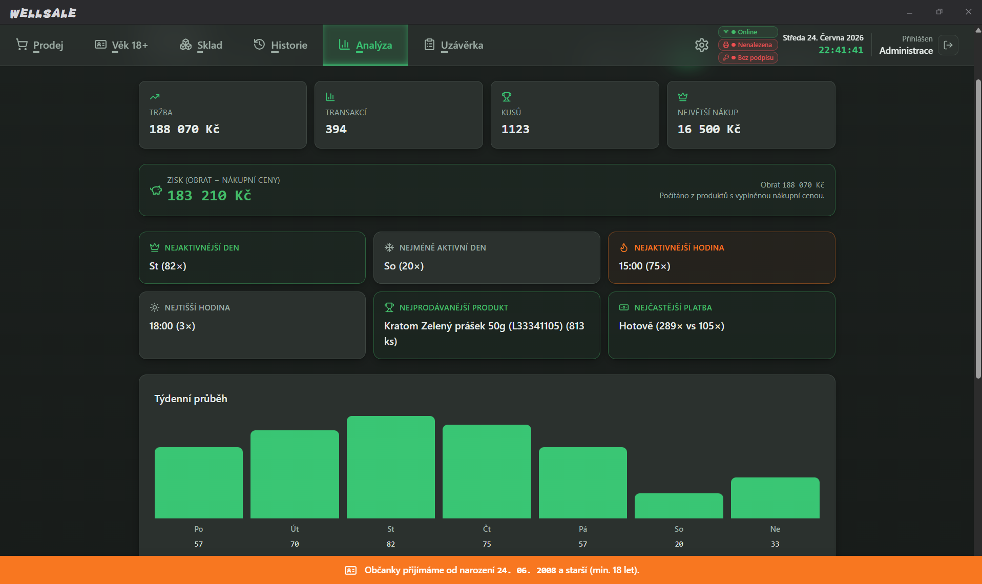
Task: Open the Uzávěrka tab
Action: coord(453,45)
